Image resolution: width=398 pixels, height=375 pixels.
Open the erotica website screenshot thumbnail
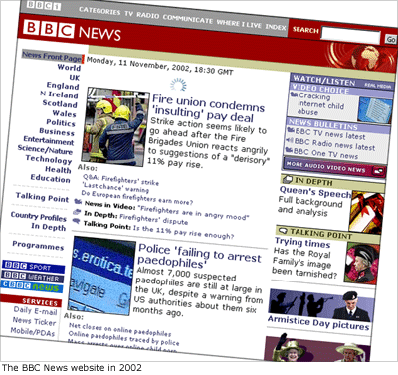pyautogui.click(x=101, y=277)
